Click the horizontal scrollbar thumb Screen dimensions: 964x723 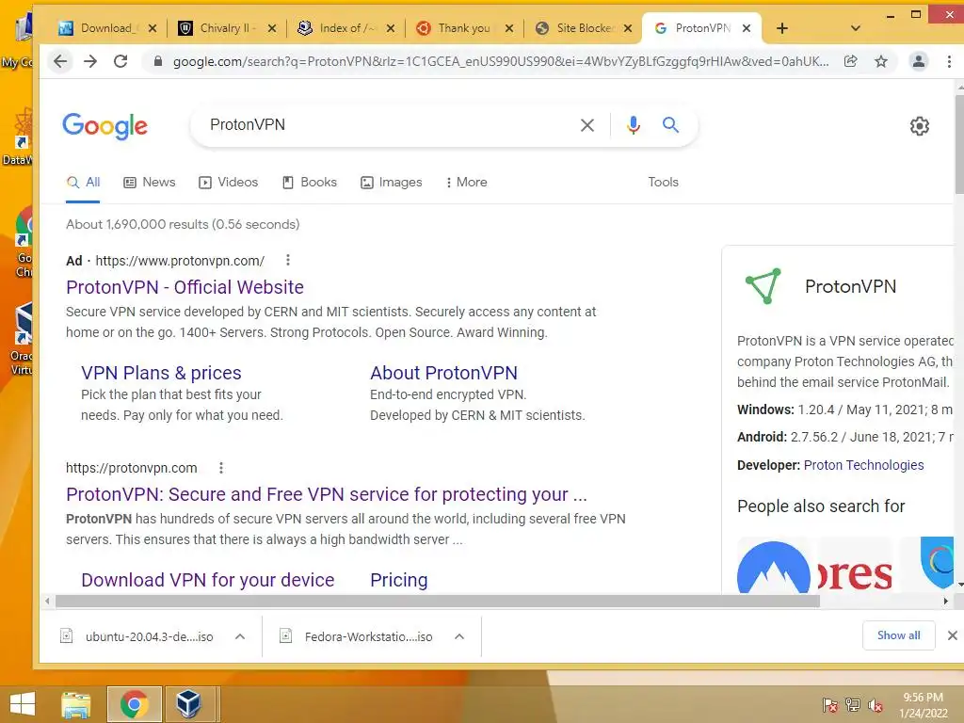pyautogui.click(x=437, y=602)
